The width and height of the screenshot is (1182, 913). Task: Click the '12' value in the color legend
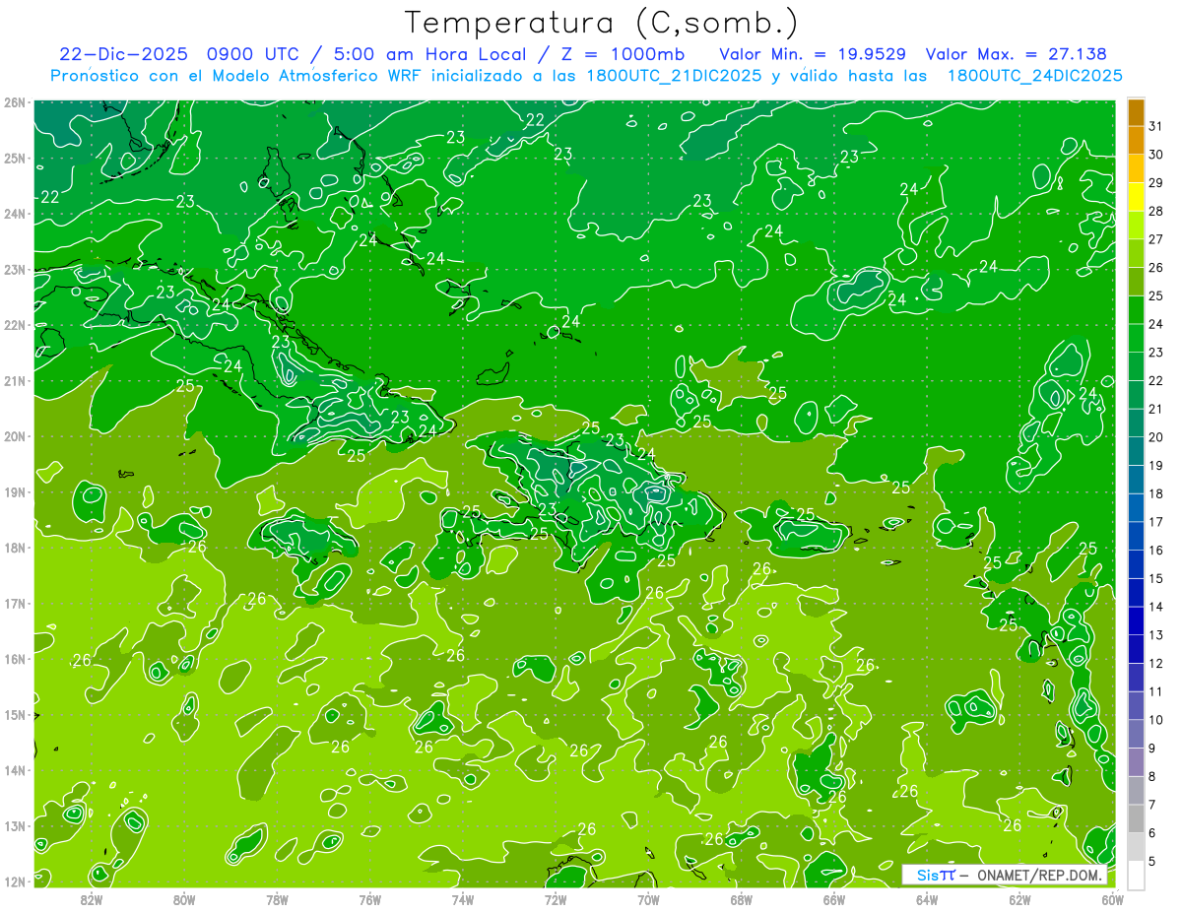(1156, 663)
